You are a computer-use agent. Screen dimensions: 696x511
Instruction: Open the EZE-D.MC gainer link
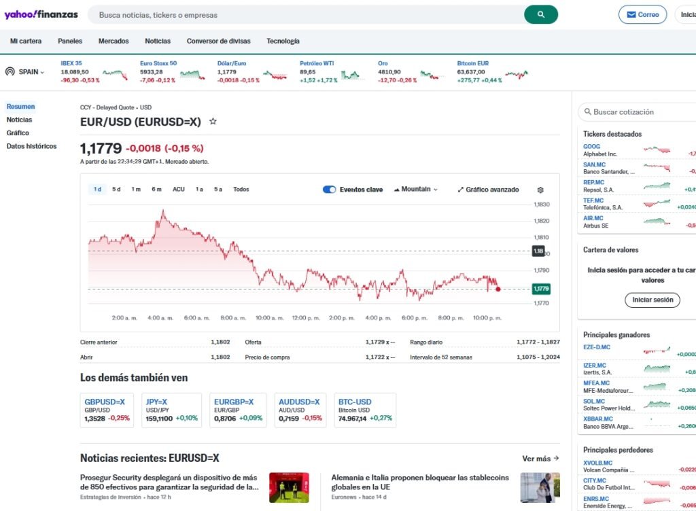pos(597,347)
